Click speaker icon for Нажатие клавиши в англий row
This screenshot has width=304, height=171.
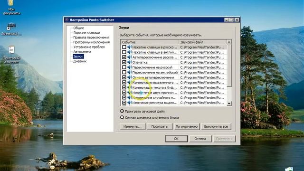tap(130, 52)
